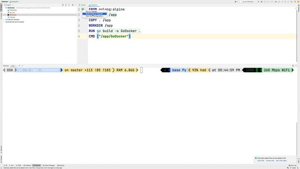Select the GoDocker binary file in tree
Screen dimensions: 300x169
point(12,15)
